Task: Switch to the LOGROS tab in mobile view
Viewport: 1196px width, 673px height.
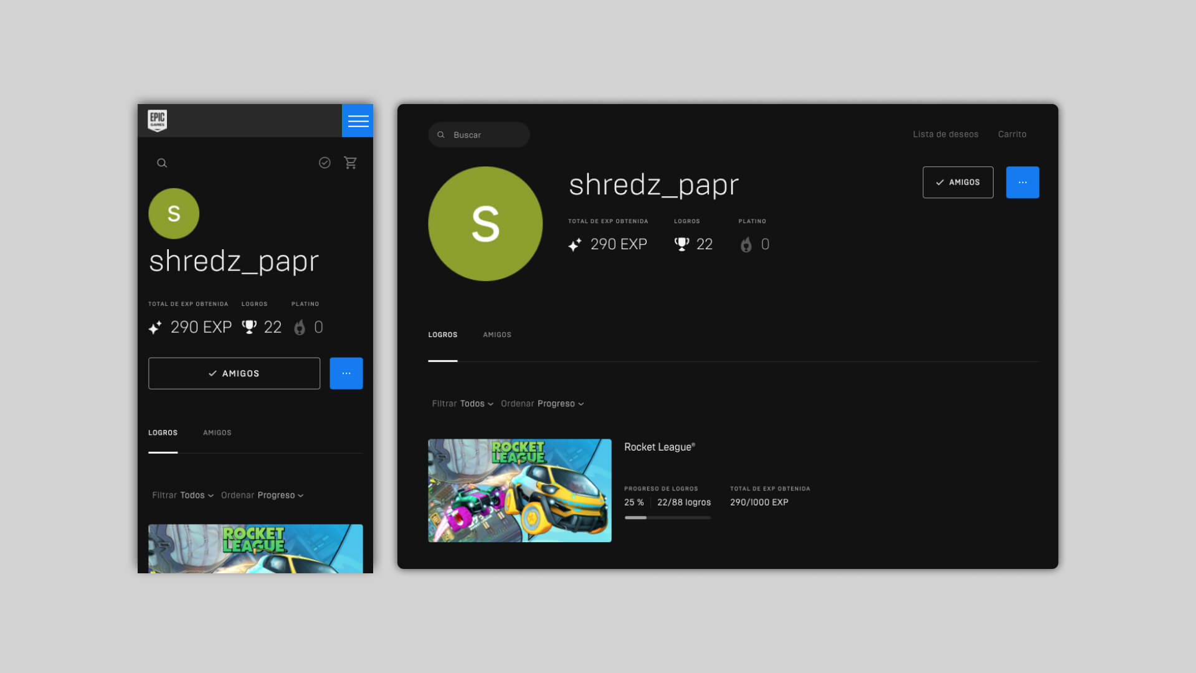Action: pos(163,432)
